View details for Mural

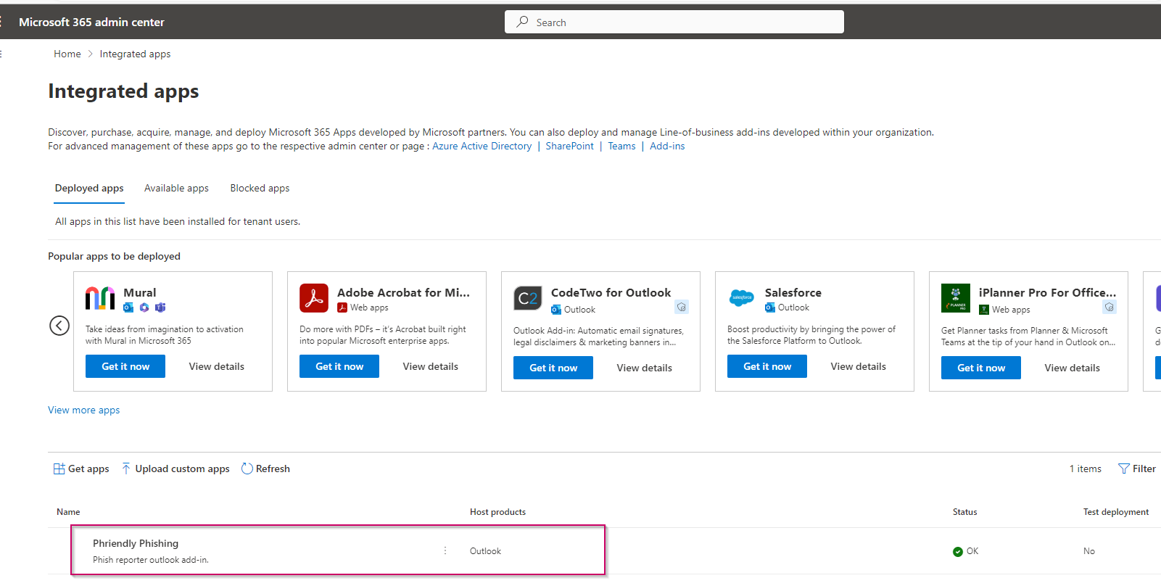click(217, 366)
